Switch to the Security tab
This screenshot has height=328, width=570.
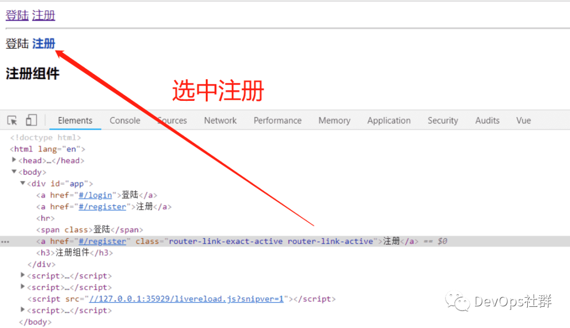click(442, 120)
